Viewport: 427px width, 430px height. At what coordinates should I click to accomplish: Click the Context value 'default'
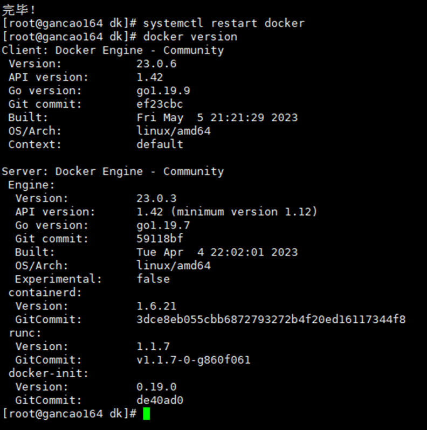coord(160,144)
